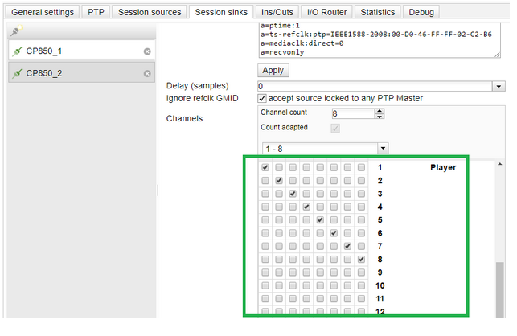The width and height of the screenshot is (517, 336).
Task: Remove the CP850_1 sink with its X icon
Action: coord(147,51)
